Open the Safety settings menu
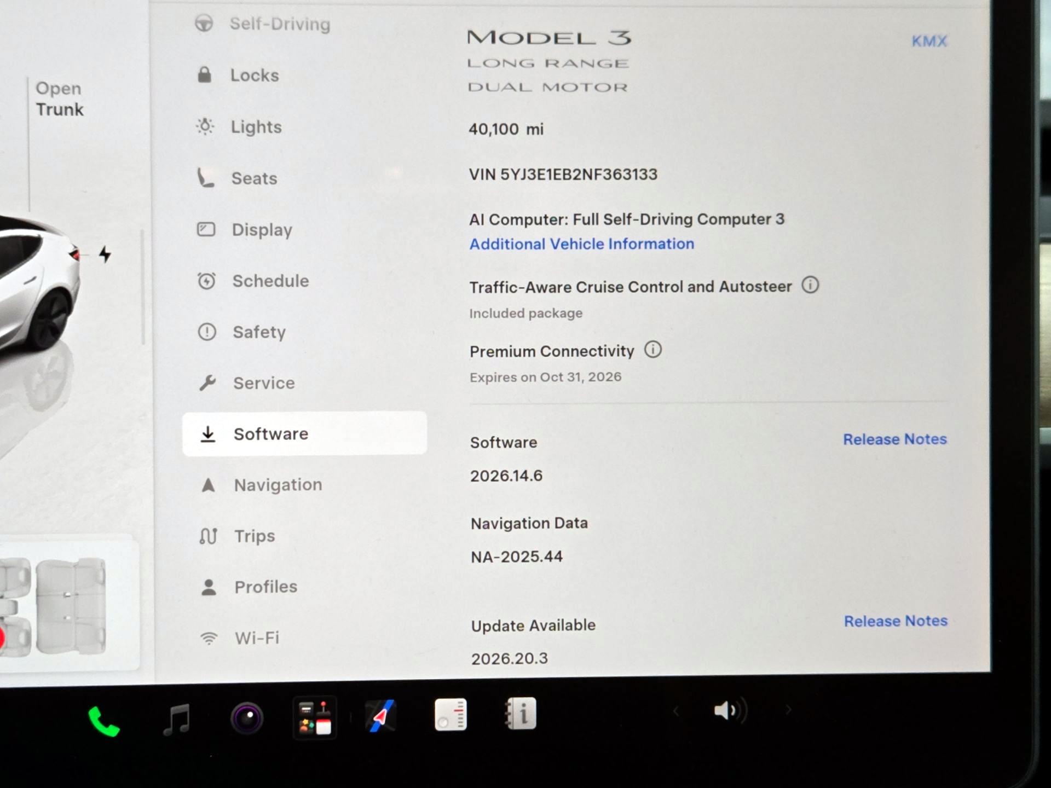The width and height of the screenshot is (1051, 788). [241, 332]
